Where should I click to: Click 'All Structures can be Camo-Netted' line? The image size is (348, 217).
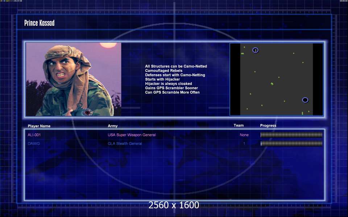[x=176, y=66]
